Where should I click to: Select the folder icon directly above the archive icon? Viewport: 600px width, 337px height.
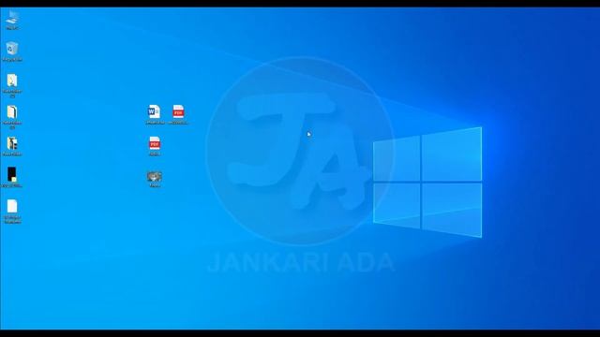(12, 112)
